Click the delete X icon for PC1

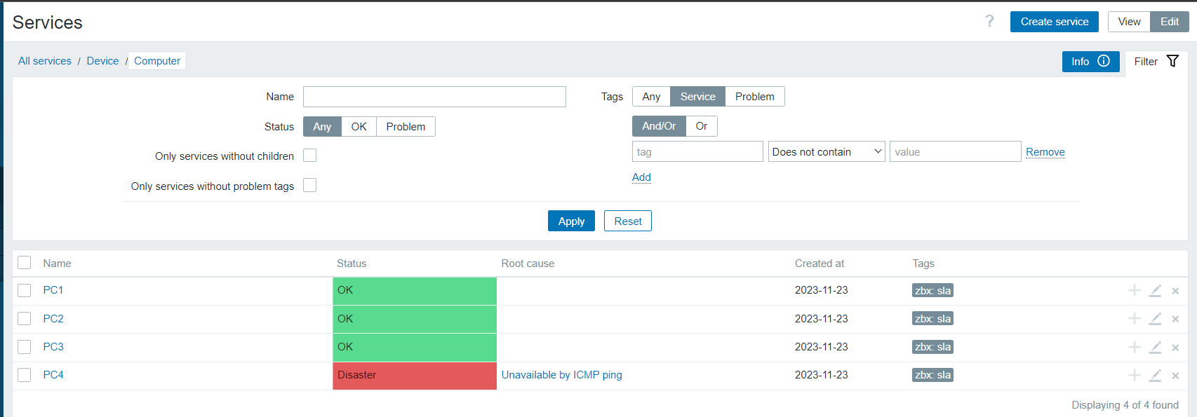point(1175,291)
